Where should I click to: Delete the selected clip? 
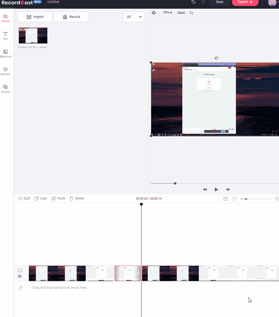(77, 198)
